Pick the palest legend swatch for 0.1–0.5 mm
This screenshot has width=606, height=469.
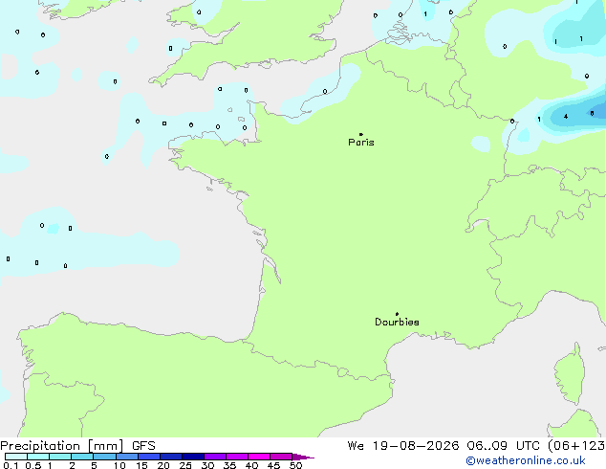pyautogui.click(x=16, y=457)
